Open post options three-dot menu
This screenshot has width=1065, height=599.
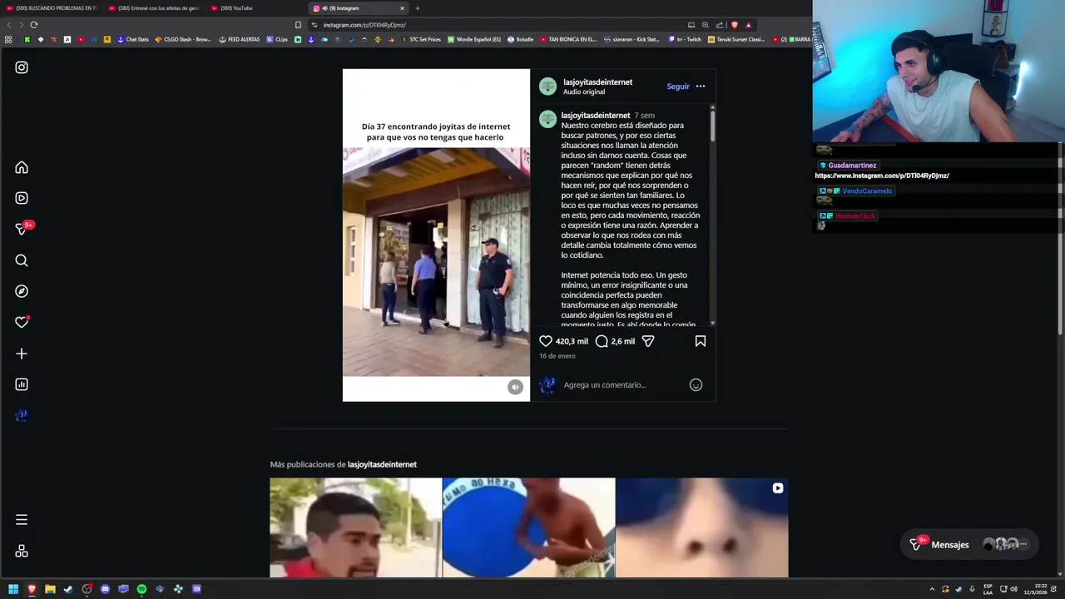click(x=701, y=87)
